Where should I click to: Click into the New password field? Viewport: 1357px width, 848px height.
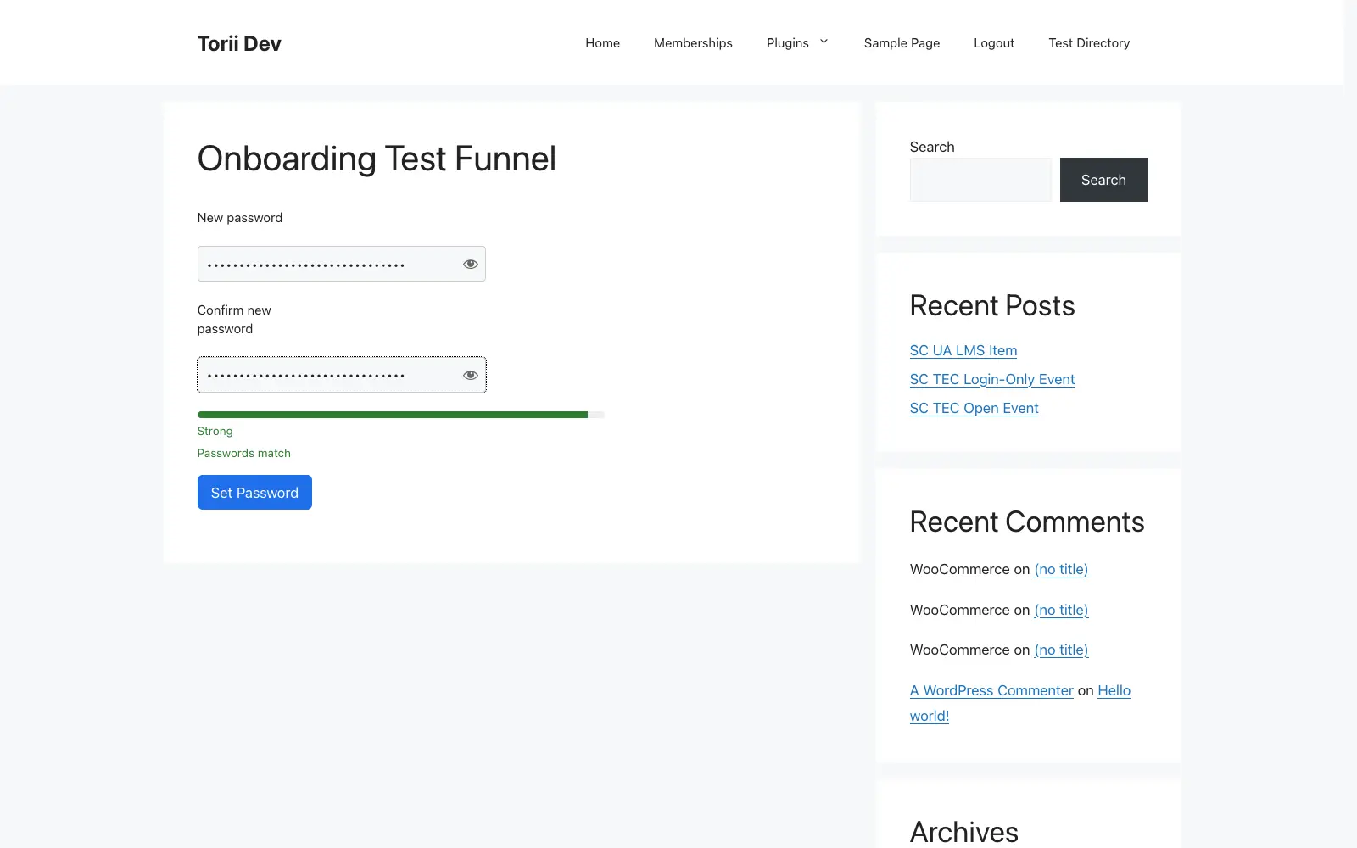click(x=342, y=264)
